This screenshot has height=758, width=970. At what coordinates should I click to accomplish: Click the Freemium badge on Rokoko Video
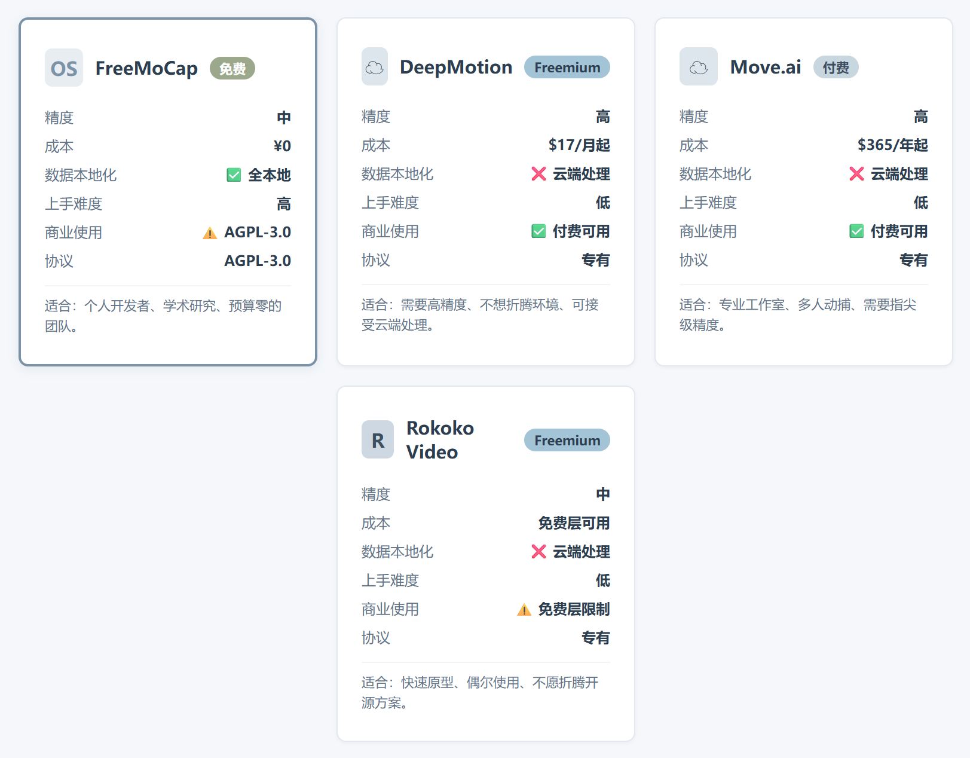pos(567,441)
